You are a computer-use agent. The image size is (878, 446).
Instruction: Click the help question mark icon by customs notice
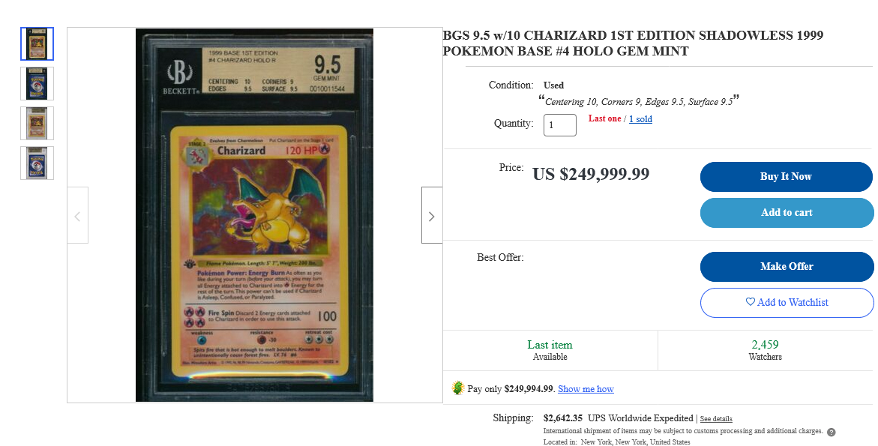[x=832, y=432]
